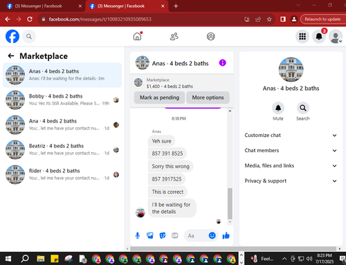Click the 'Yeh sure' message bubble
This screenshot has width=346, height=265.
pyautogui.click(x=161, y=141)
